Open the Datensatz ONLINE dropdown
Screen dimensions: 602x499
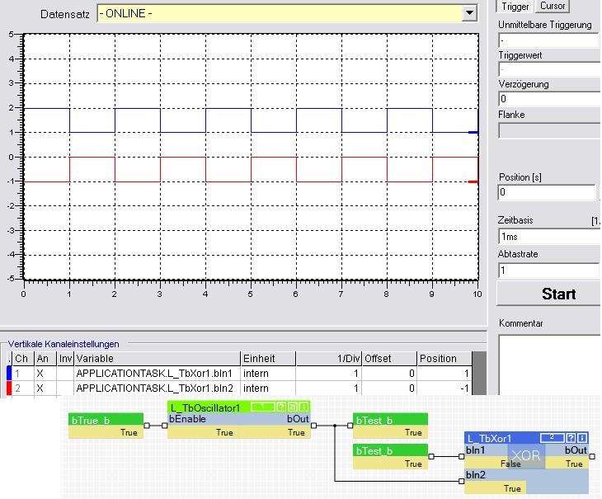470,14
